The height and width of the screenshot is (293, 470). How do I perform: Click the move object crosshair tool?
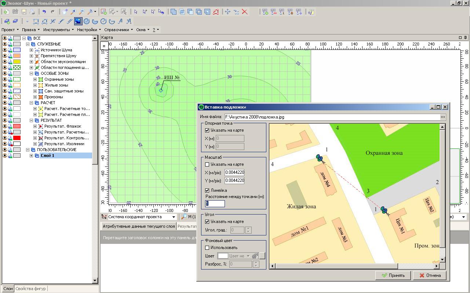click(227, 12)
